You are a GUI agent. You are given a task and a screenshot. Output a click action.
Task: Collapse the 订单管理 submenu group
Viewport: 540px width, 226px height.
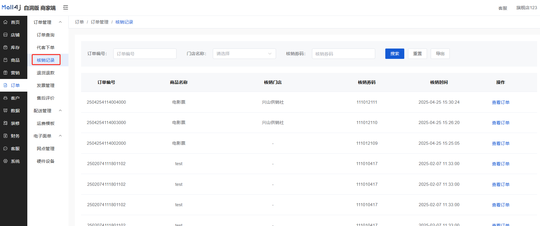60,22
